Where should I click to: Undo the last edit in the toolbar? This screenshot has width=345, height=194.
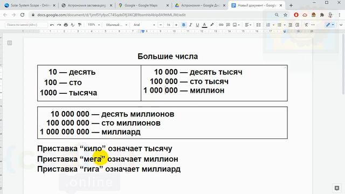pos(52,25)
